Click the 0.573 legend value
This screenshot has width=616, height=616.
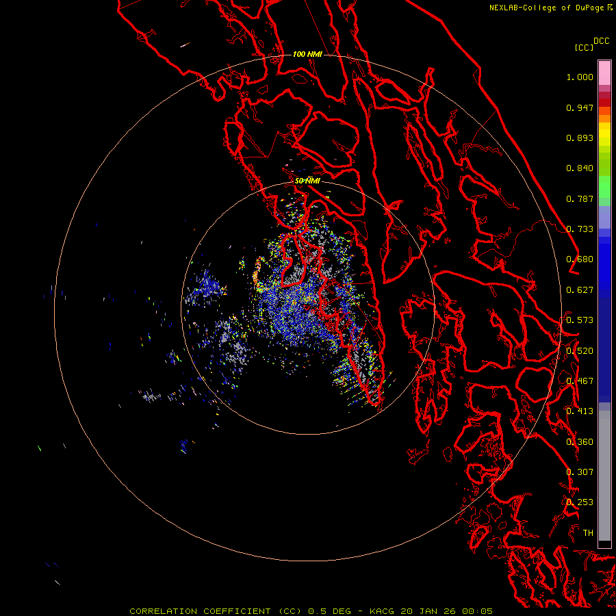point(580,320)
